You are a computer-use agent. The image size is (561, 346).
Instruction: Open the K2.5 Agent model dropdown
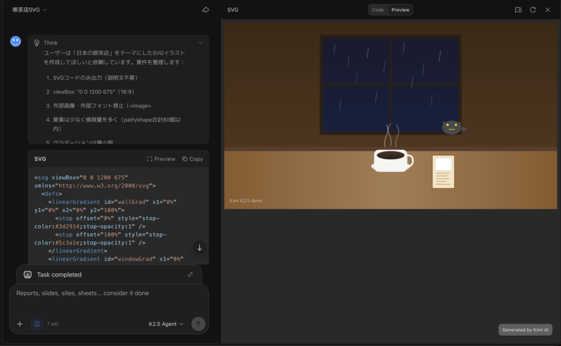[x=166, y=324]
